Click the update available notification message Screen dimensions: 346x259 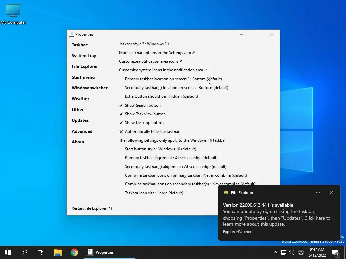click(x=277, y=214)
